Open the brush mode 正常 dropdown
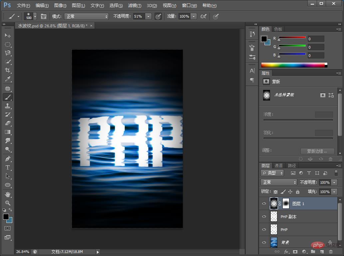The width and height of the screenshot is (344, 256). point(87,16)
